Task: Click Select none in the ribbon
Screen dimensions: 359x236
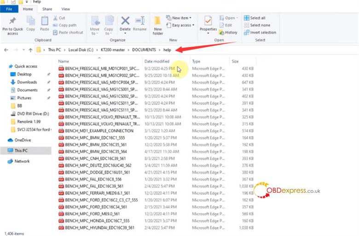Action: click(x=257, y=25)
